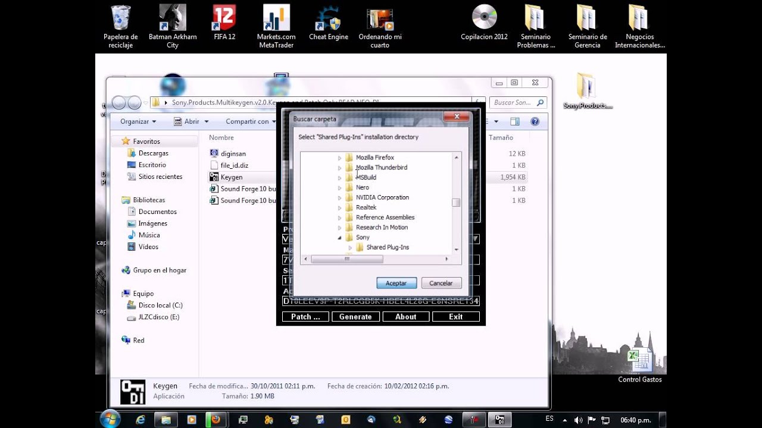Expand the NVIDIA Corporation folder node
The image size is (762, 428).
[340, 197]
